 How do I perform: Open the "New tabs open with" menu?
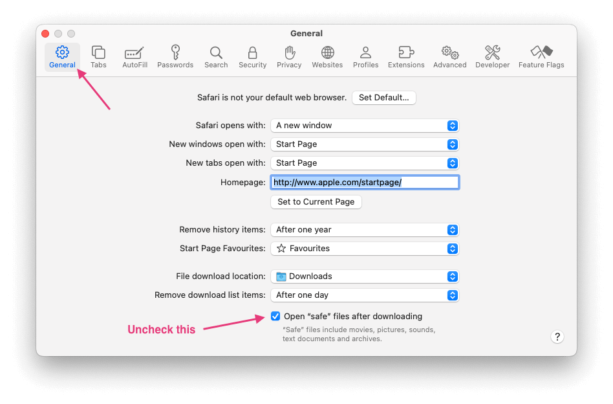click(x=365, y=163)
